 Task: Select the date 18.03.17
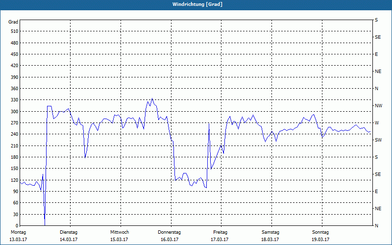(x=270, y=240)
